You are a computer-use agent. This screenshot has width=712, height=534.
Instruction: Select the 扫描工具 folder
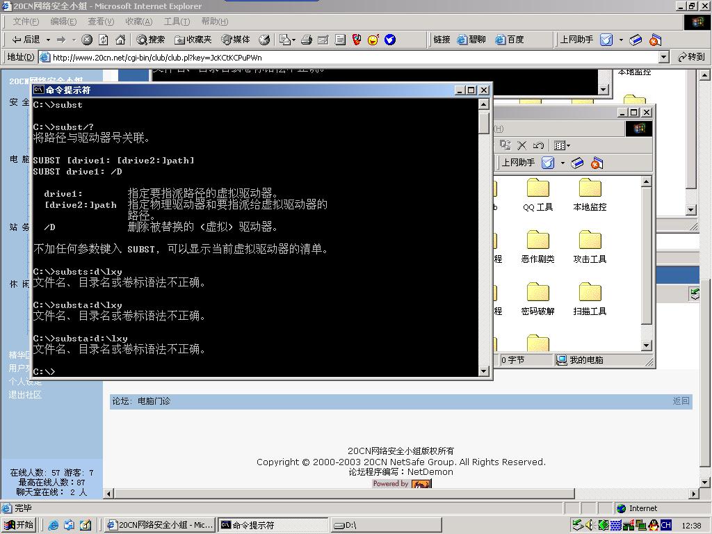pyautogui.click(x=590, y=300)
